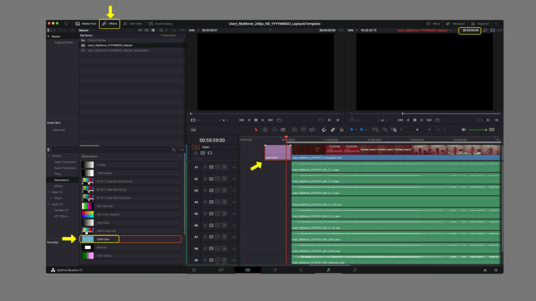Screen dimensions: 536x301
Task: Collapse the Open FX tree section
Action: 49,192
